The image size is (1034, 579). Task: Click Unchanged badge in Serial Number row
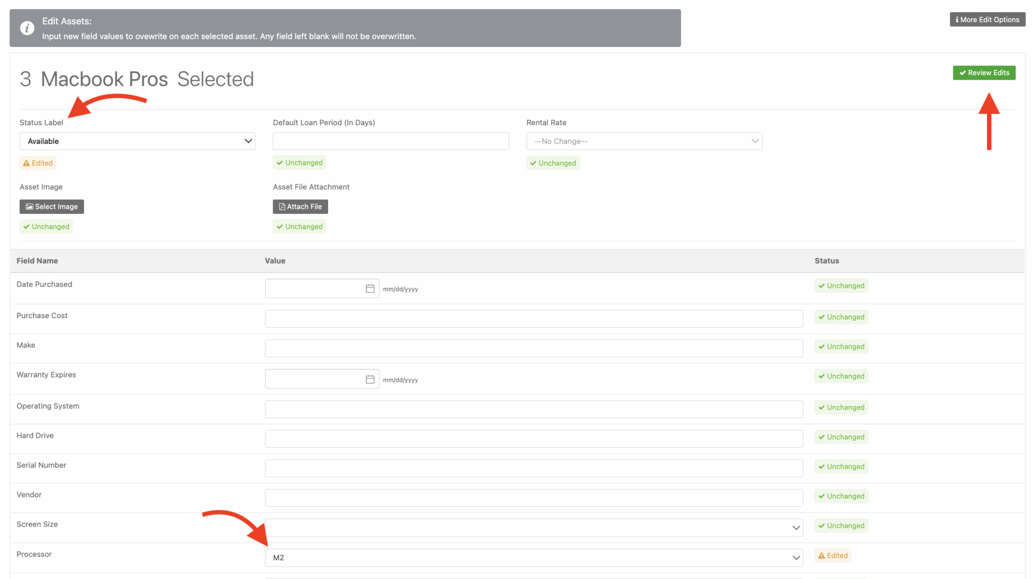tap(841, 467)
